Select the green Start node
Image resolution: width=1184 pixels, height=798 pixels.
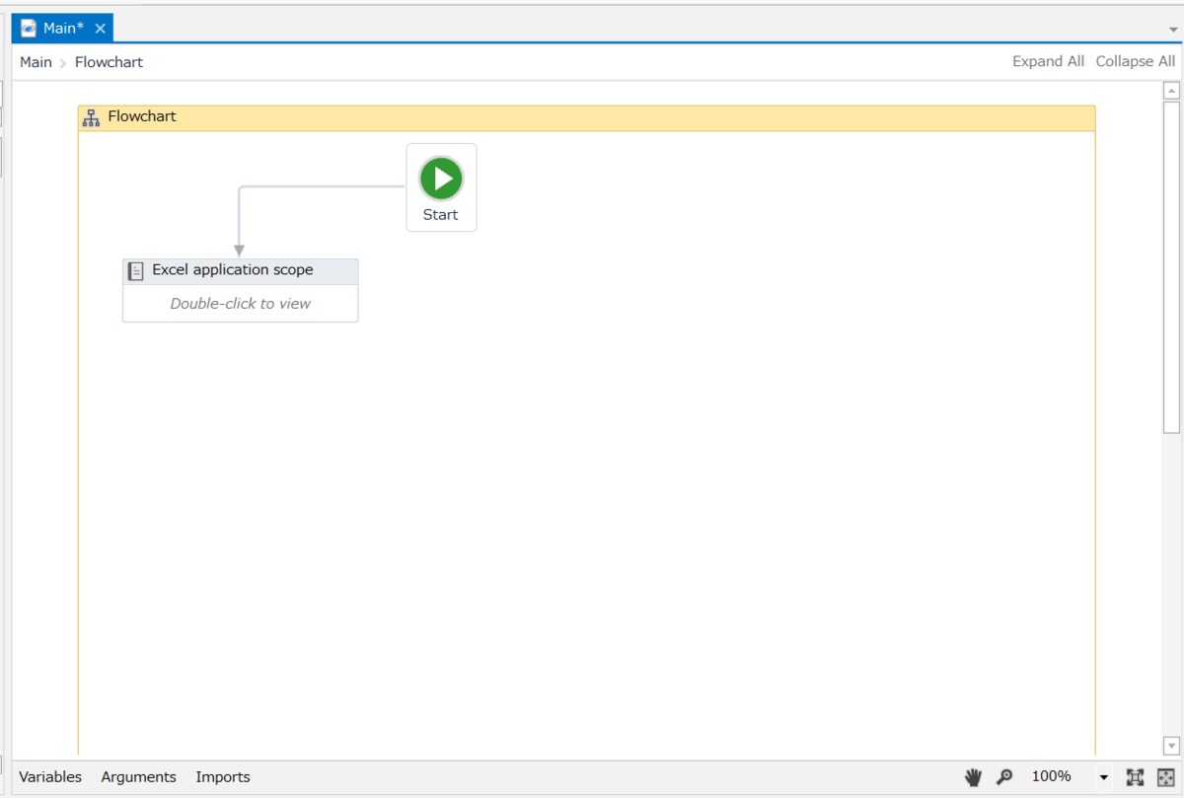(x=441, y=187)
